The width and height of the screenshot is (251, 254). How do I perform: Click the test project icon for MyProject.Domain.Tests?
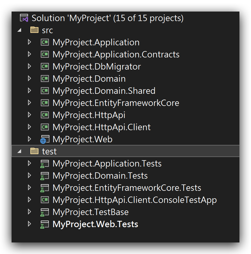[45, 175]
